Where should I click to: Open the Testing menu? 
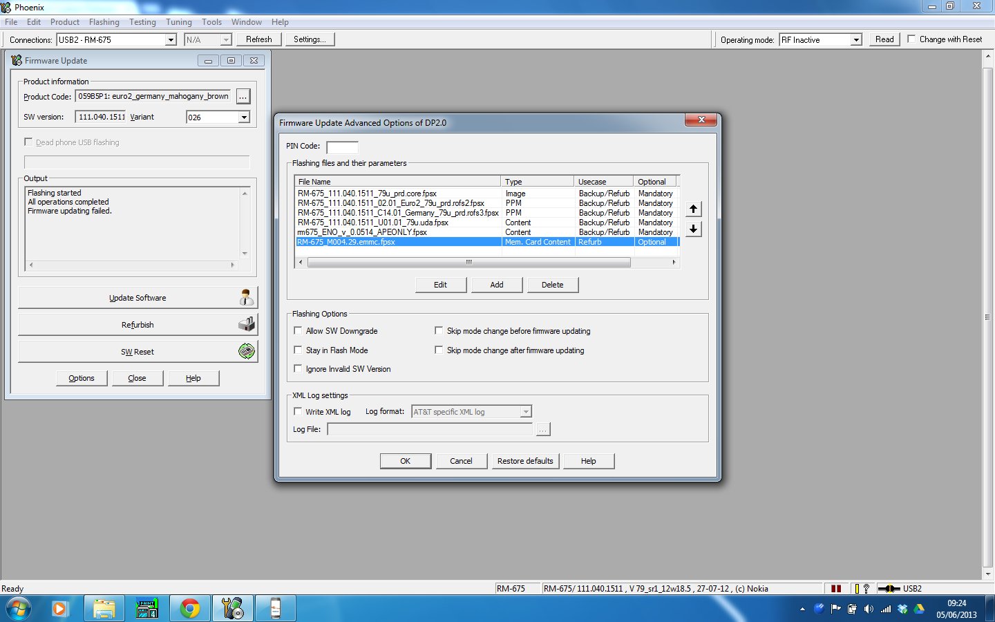142,22
